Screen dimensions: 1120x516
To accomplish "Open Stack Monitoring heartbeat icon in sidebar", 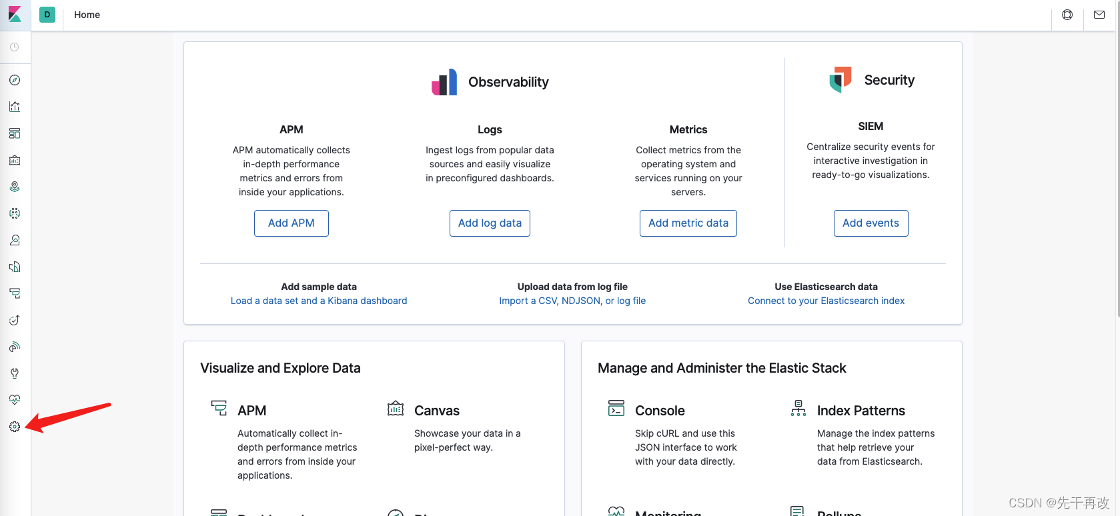I will pos(15,400).
